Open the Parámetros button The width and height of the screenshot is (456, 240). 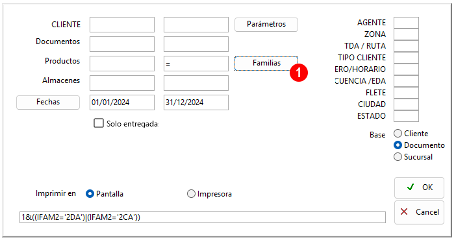266,25
